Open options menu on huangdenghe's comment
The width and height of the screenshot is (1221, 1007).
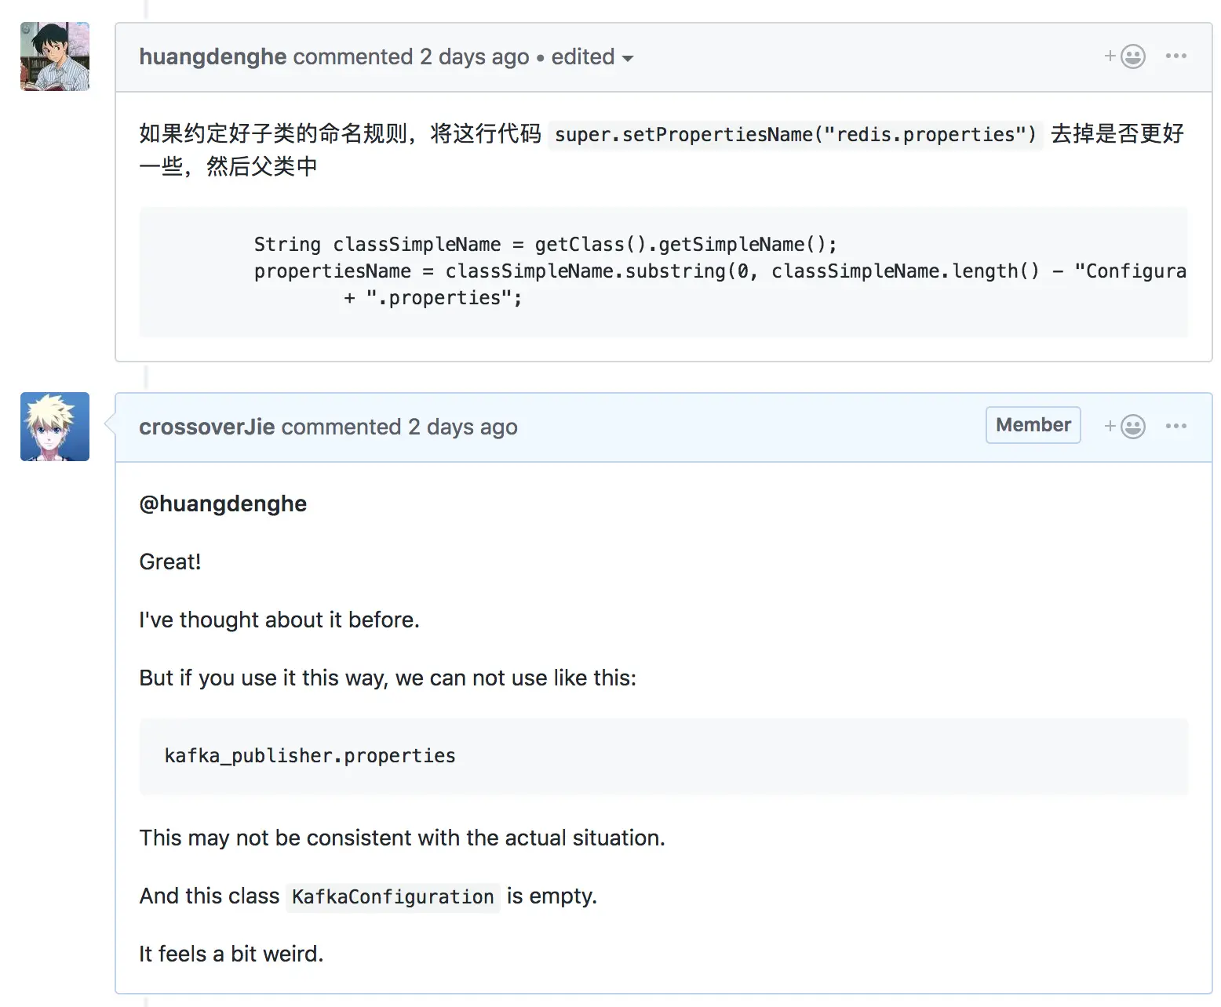click(x=1175, y=56)
